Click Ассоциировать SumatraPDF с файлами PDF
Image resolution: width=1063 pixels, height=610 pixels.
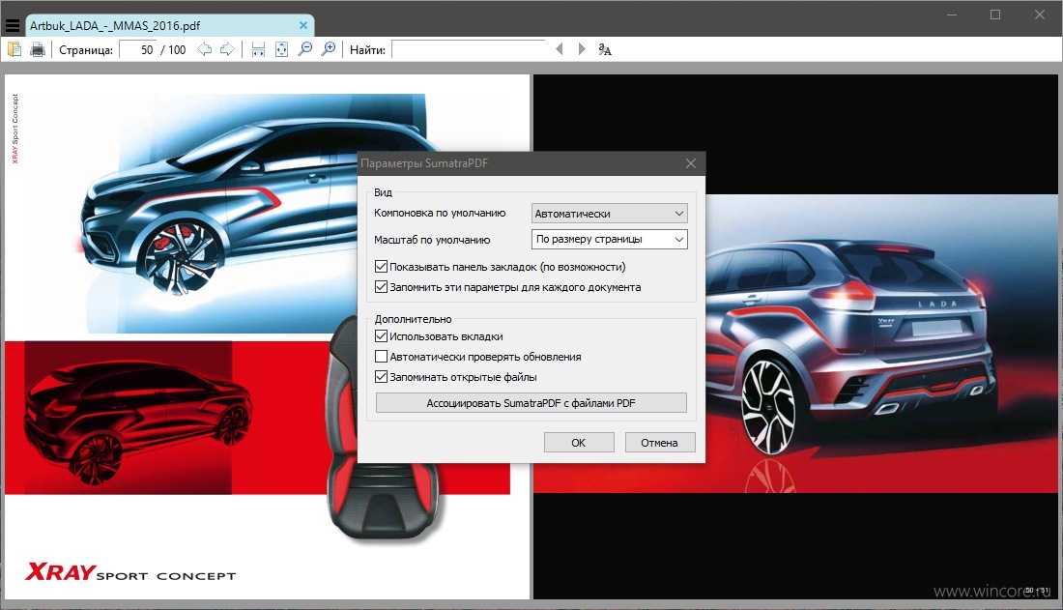click(x=531, y=403)
